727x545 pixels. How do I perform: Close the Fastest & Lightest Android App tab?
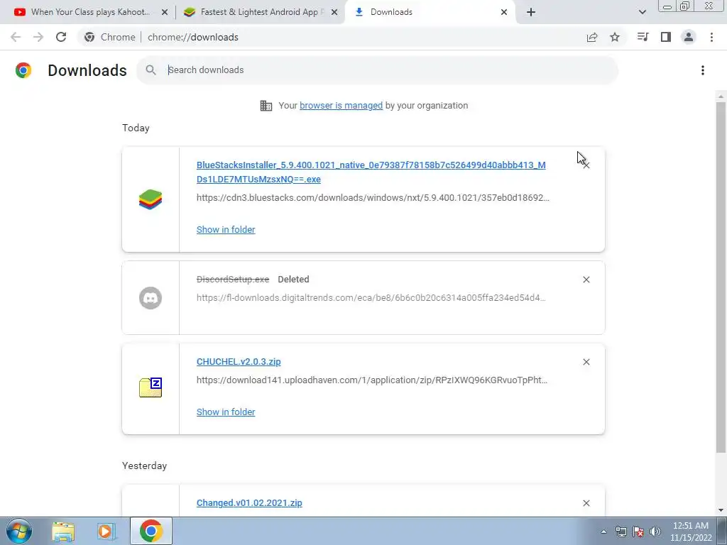334,12
